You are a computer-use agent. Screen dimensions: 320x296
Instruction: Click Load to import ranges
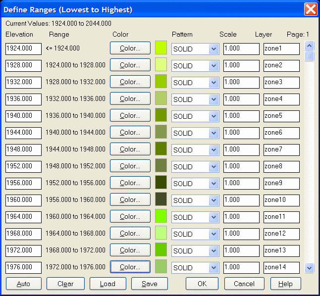107,284
